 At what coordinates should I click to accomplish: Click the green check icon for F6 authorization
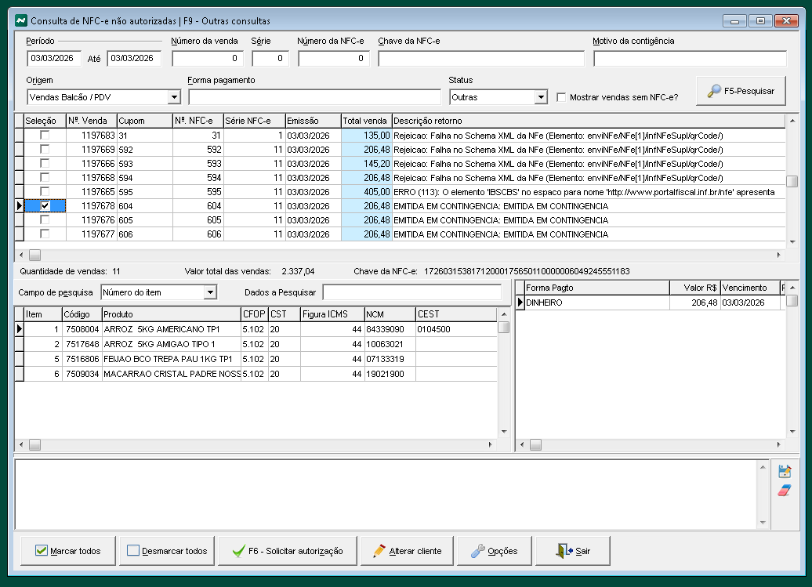(x=239, y=551)
